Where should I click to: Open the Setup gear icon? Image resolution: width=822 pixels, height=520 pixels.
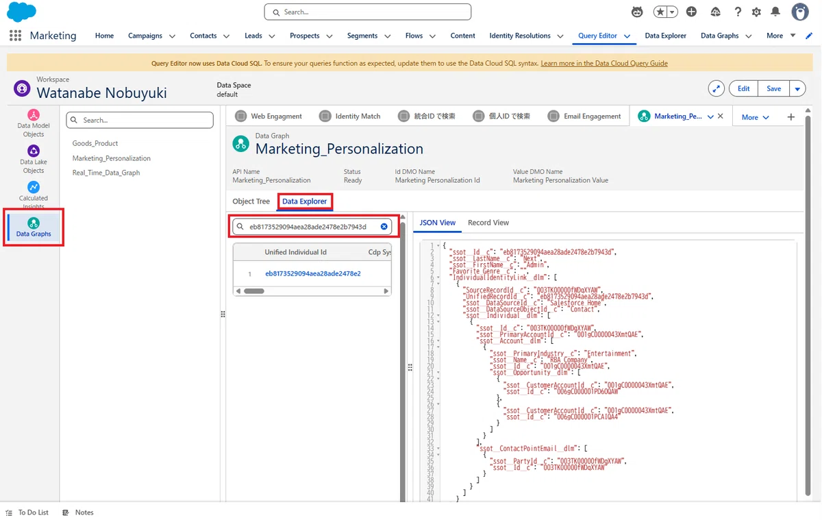coord(756,12)
